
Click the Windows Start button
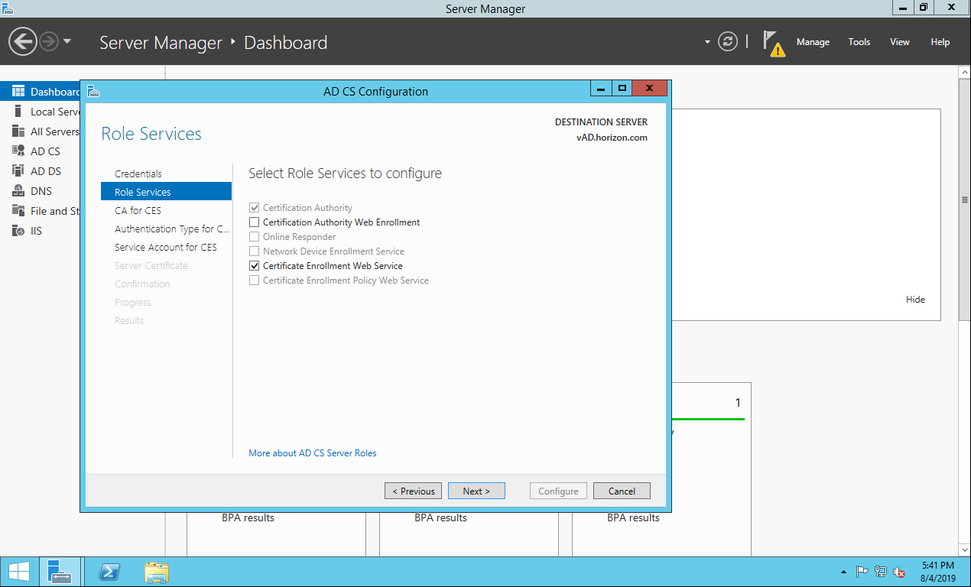tap(19, 572)
